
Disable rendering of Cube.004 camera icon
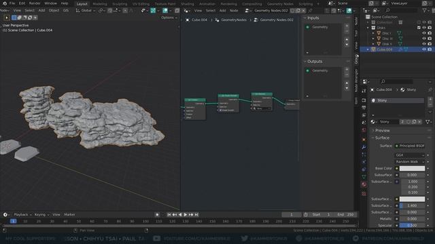[430, 49]
